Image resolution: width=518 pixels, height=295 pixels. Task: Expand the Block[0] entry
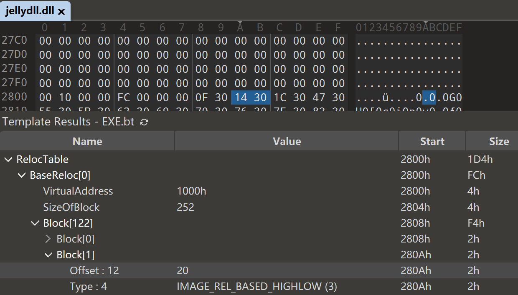coord(48,239)
